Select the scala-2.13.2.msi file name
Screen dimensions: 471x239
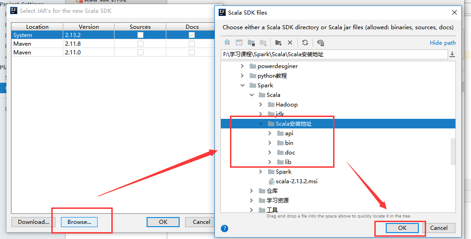[x=297, y=181]
